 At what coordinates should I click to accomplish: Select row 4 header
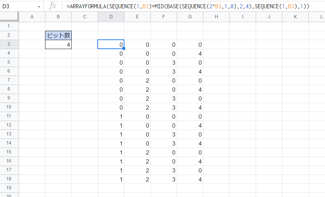[x=9, y=53]
